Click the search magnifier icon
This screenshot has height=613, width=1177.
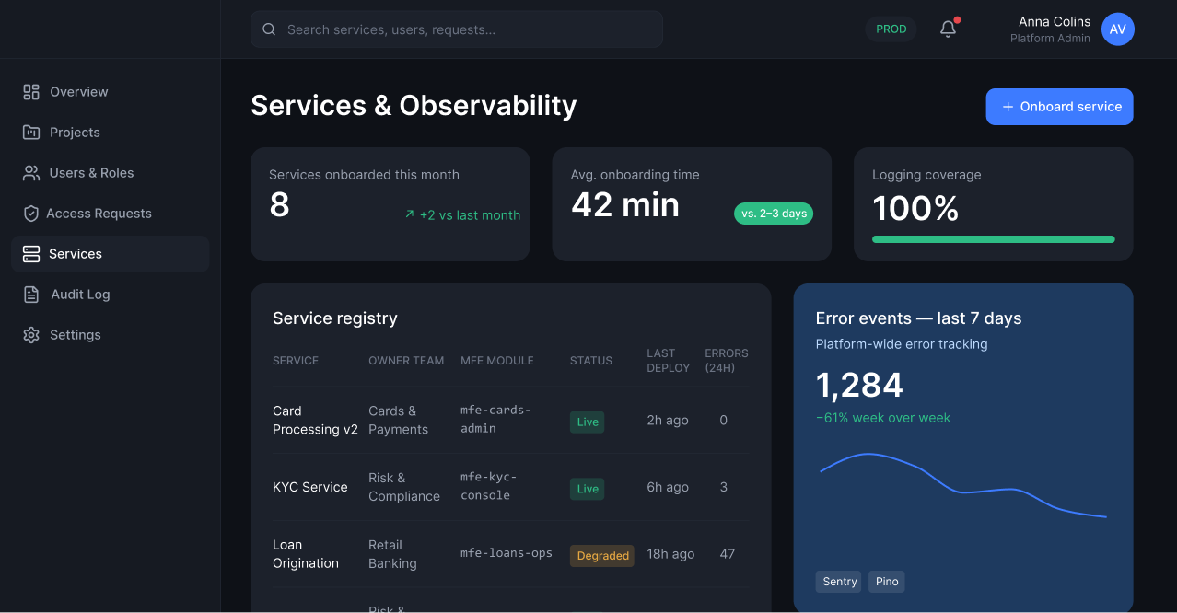point(269,29)
